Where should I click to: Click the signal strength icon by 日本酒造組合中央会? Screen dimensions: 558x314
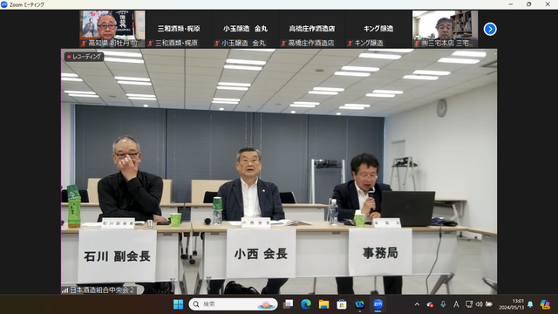pyautogui.click(x=65, y=290)
